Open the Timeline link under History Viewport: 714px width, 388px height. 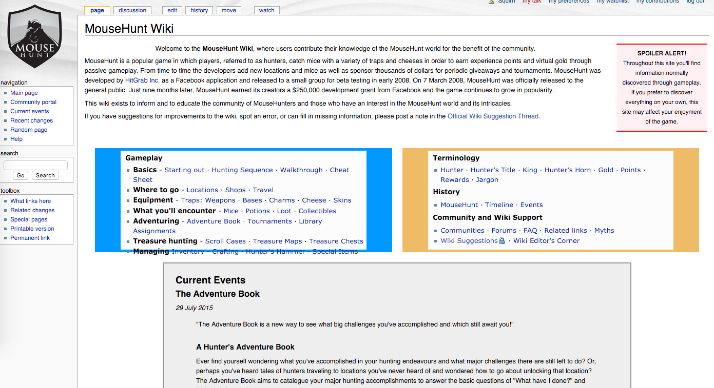tap(499, 205)
